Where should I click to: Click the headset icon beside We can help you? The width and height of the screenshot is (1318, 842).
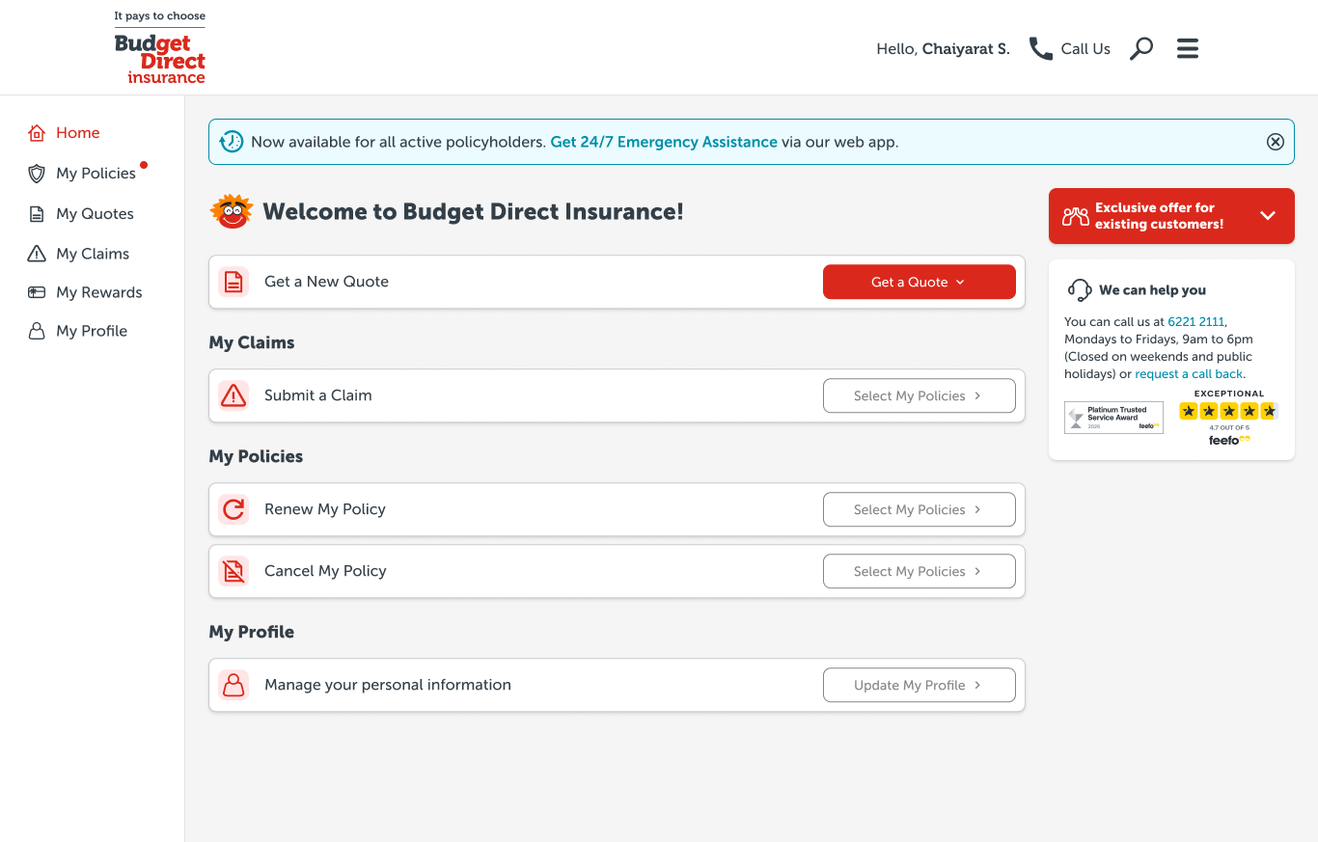pos(1080,290)
